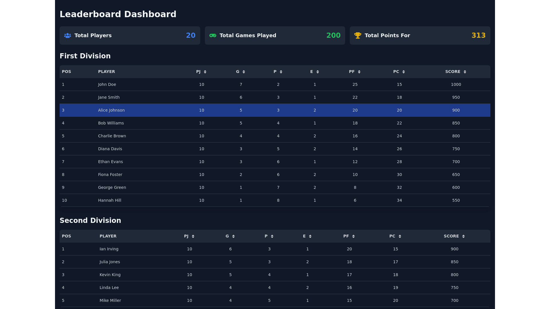Click the game controller icon

click(213, 35)
